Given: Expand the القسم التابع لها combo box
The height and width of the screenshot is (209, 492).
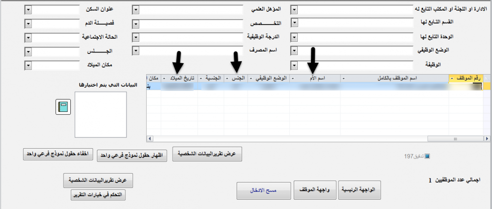Looking at the screenshot, I should point(294,23).
